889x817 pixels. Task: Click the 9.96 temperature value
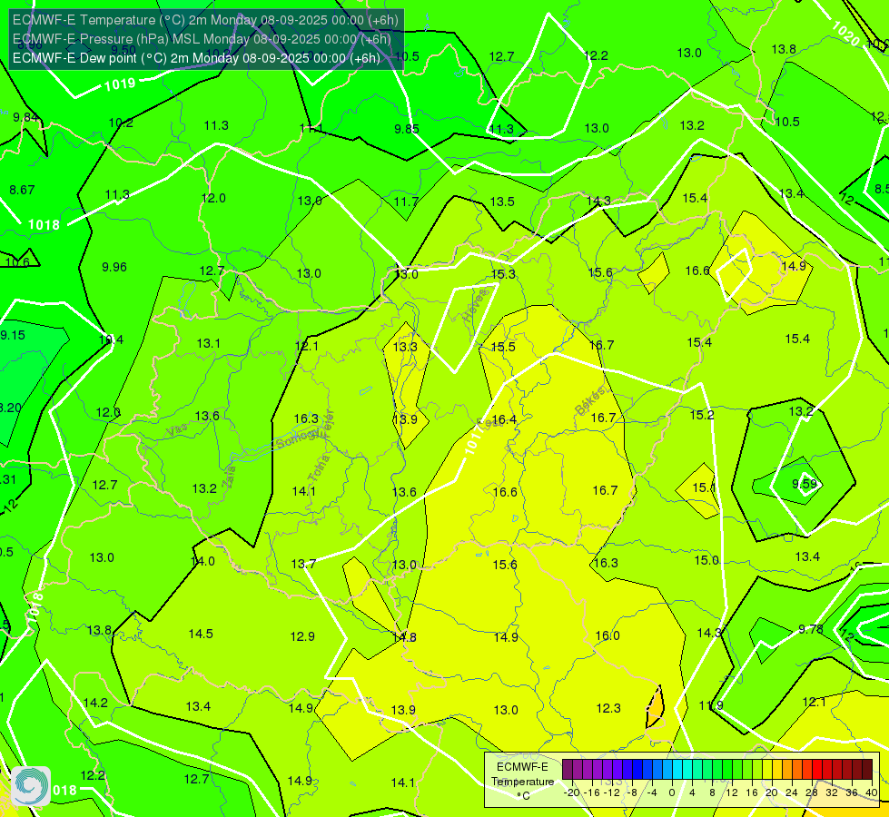(x=114, y=267)
